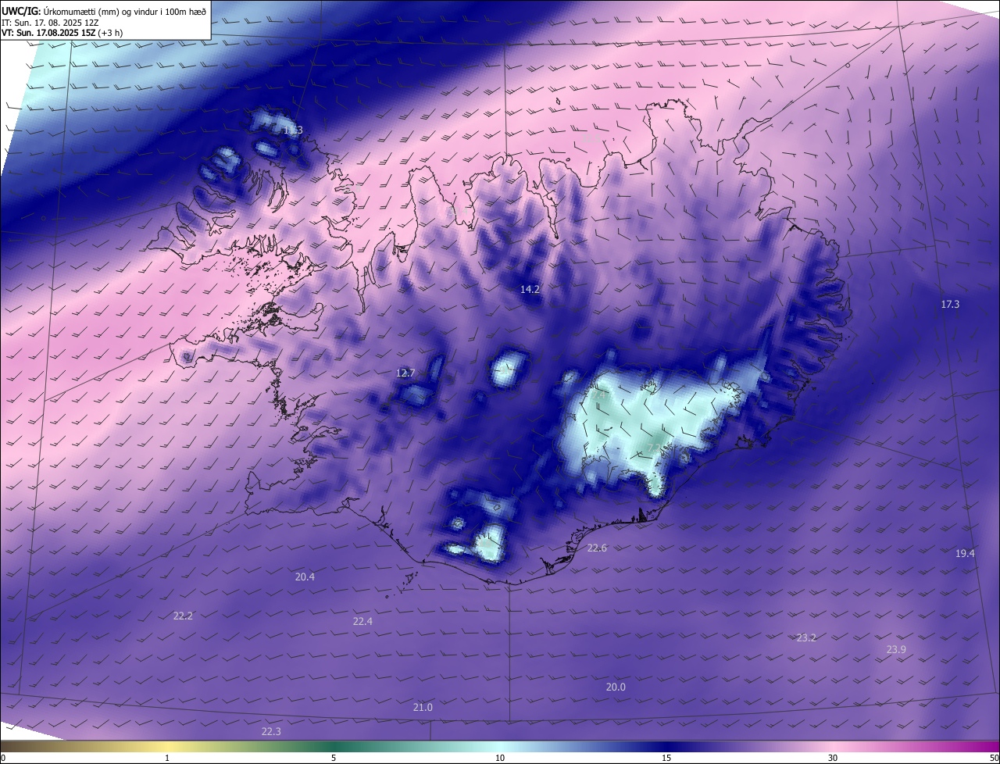Click the 19.4 value label

tap(965, 553)
